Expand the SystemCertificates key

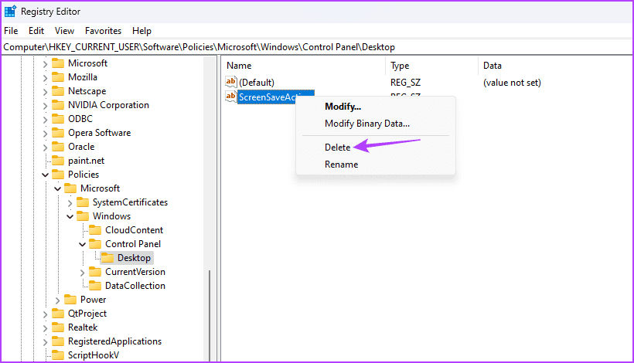click(70, 202)
